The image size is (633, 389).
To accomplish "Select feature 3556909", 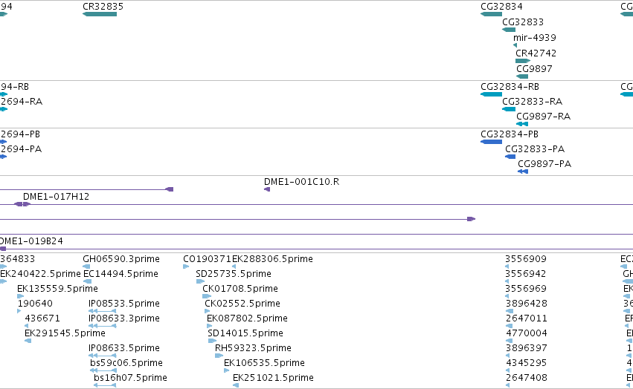I will point(507,267).
